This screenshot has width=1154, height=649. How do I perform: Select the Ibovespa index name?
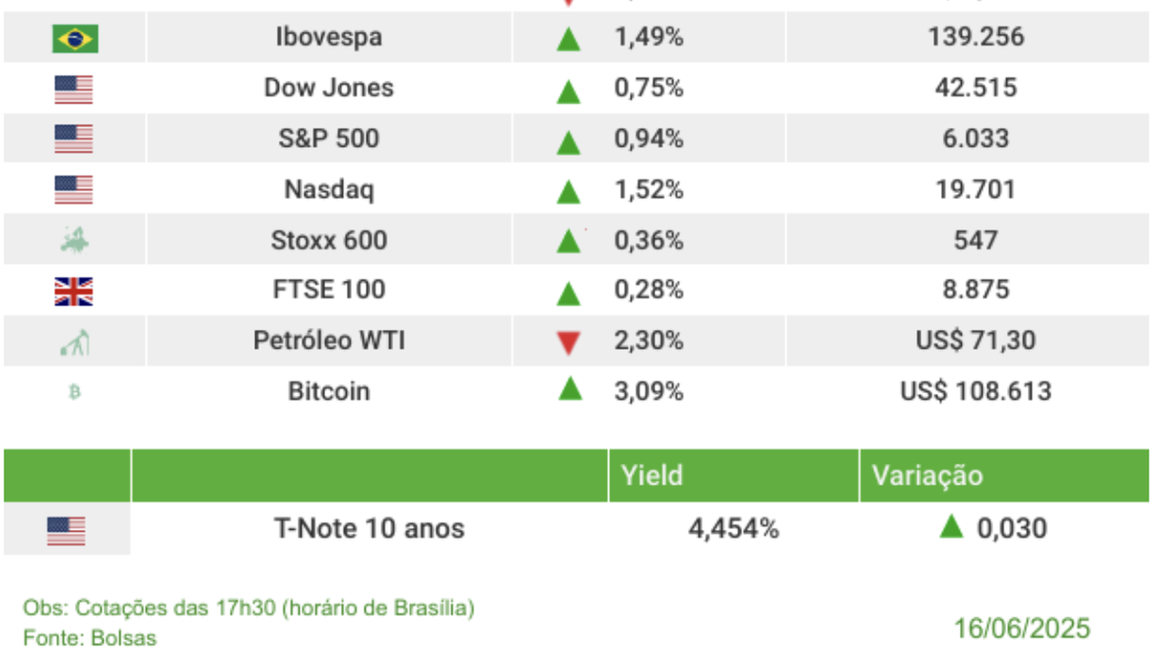pos(328,37)
